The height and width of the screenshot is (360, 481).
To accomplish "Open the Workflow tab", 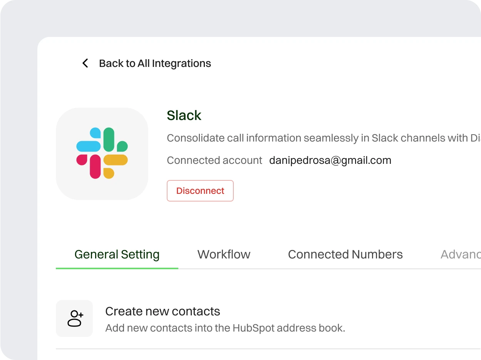I will pyautogui.click(x=224, y=254).
